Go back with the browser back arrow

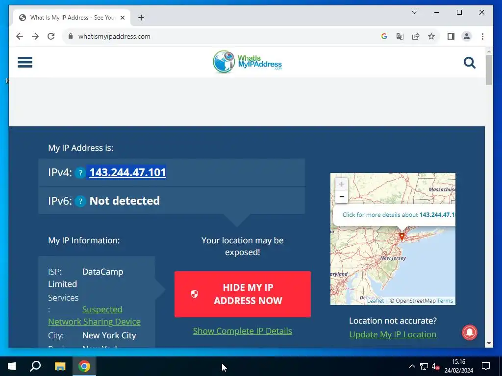(x=20, y=36)
